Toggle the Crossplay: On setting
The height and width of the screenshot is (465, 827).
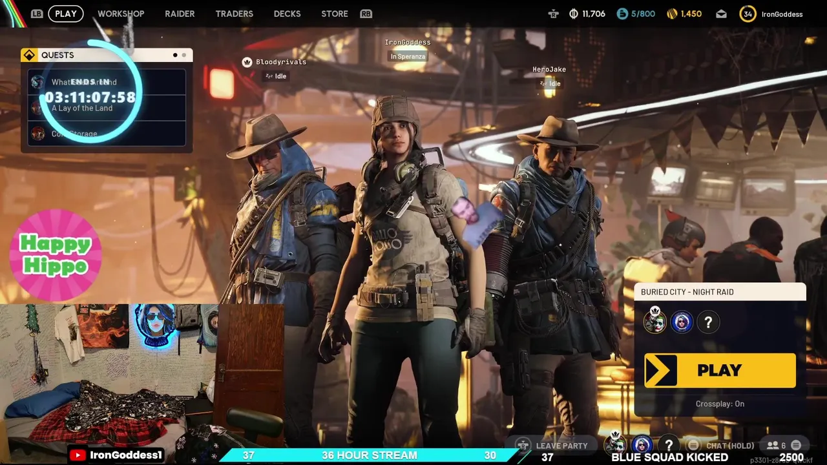pos(720,404)
